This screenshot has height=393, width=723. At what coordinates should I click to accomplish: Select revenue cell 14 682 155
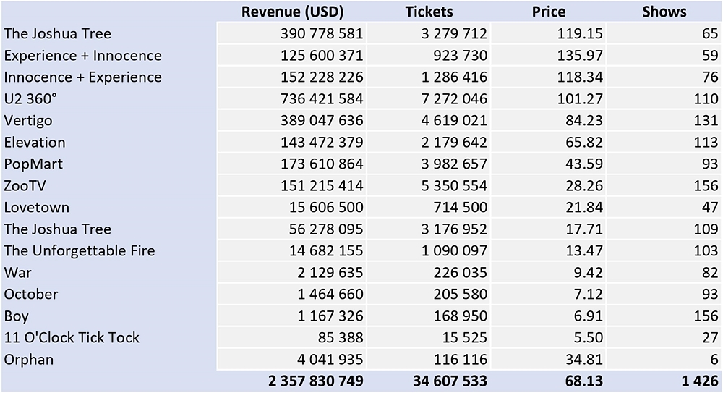click(291, 250)
